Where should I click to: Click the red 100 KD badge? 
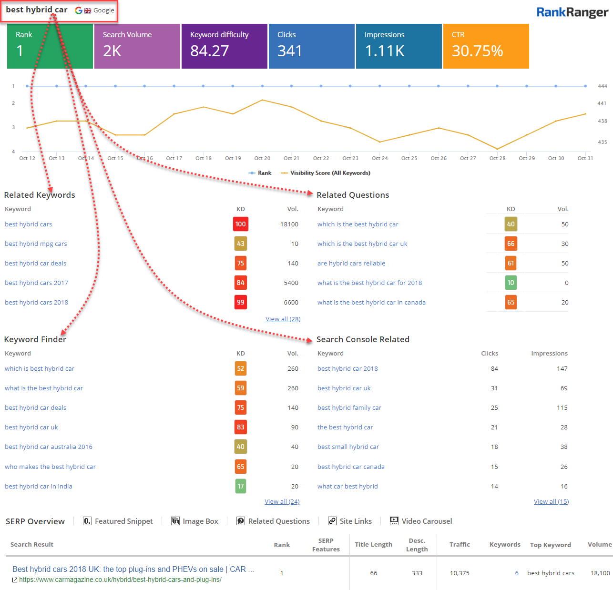[240, 224]
